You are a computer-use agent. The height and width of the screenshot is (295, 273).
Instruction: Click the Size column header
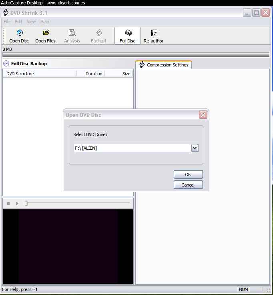click(118, 74)
